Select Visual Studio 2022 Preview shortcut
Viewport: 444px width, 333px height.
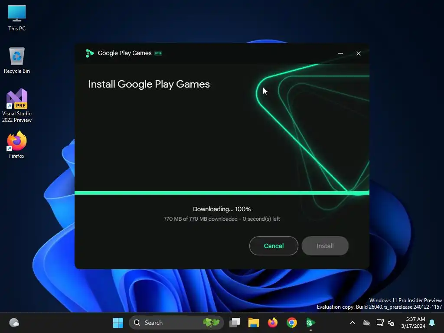tap(17, 105)
